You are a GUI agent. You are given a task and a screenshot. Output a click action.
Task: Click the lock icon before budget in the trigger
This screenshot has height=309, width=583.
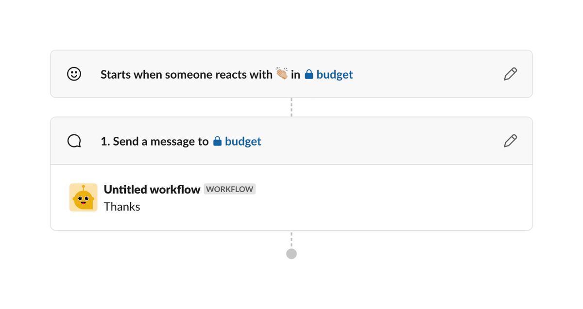[309, 74]
